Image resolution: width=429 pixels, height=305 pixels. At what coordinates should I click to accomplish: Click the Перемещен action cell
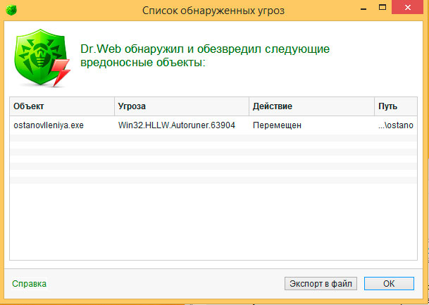pos(277,125)
